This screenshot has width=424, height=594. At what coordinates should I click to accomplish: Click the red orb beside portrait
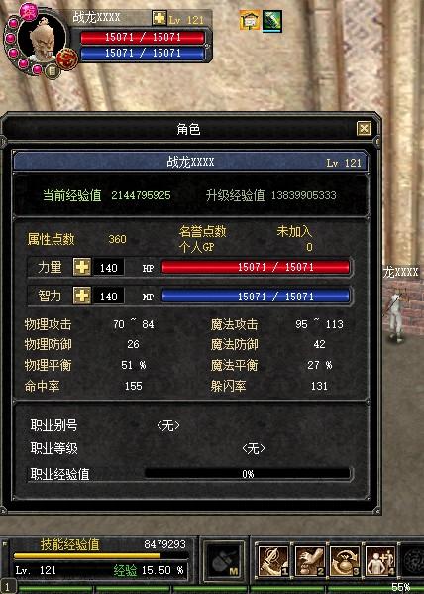pos(67,59)
